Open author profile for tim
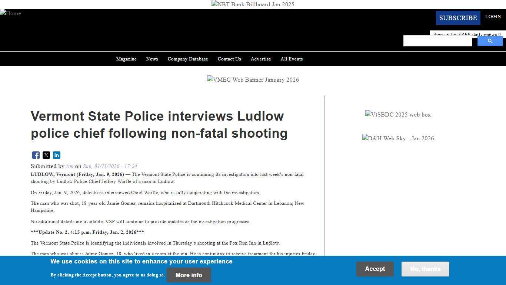506x285 pixels. pos(70,166)
